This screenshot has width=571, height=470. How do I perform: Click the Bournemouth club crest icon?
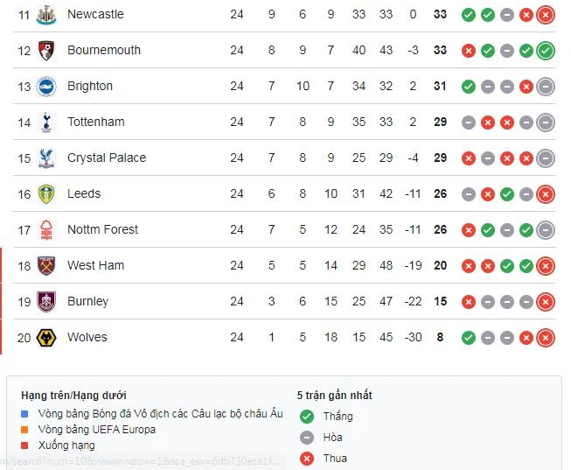coord(46,51)
